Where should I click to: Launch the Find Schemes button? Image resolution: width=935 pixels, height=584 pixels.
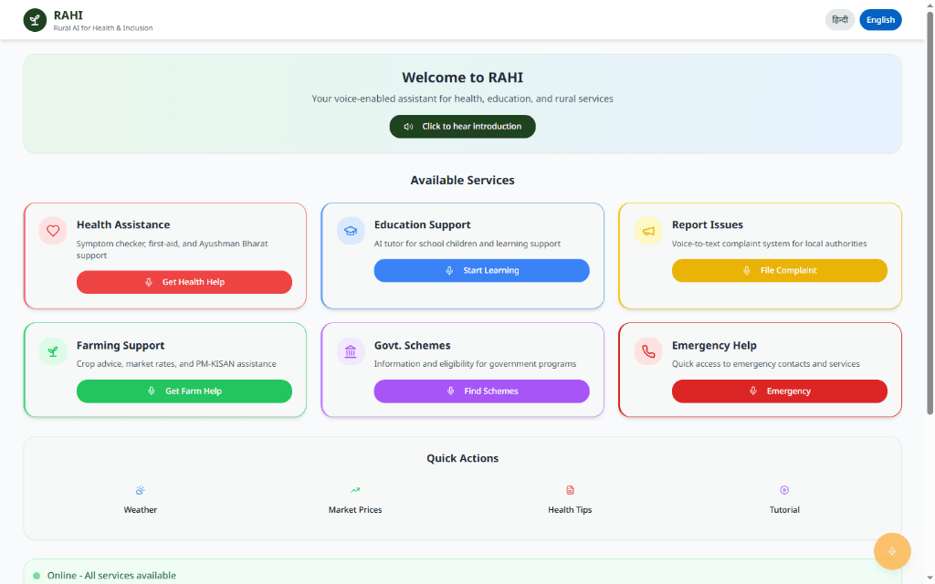(x=482, y=391)
